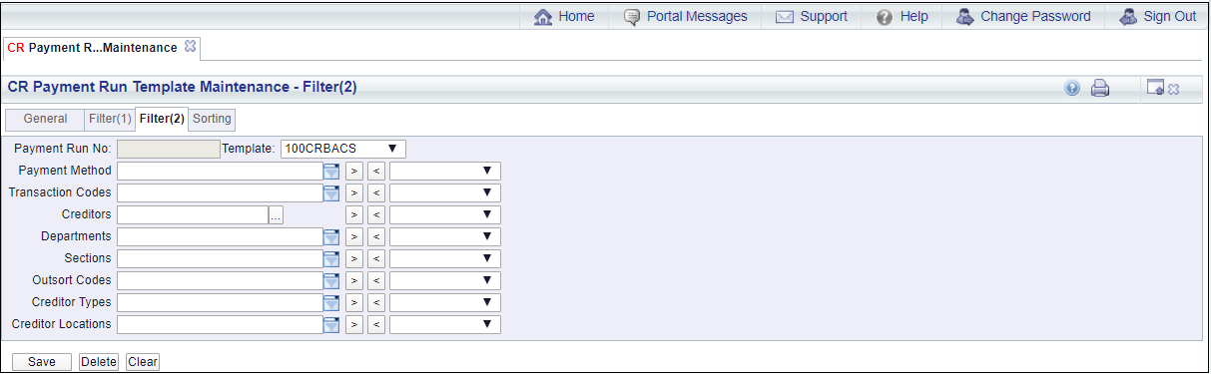Click the > button in Payment Method row
This screenshot has width=1211, height=374.
(354, 171)
